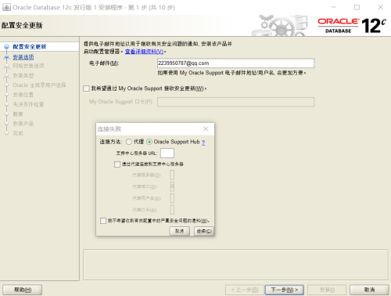Enable My Oracle Support security updates checkbox
391x296 pixels.
86,88
